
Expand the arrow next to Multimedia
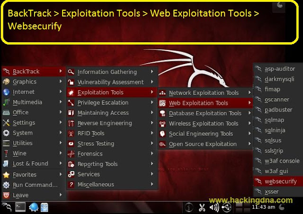pyautogui.click(x=61, y=102)
